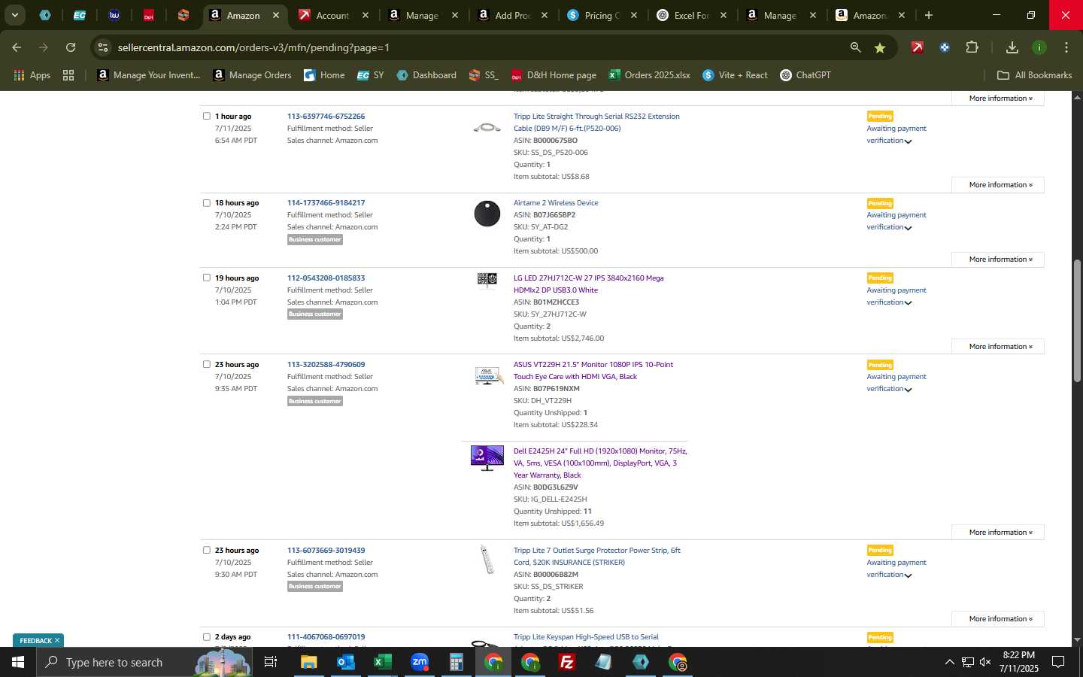This screenshot has width=1083, height=677.
Task: Open Windows notification center icon
Action: pos(1058,662)
